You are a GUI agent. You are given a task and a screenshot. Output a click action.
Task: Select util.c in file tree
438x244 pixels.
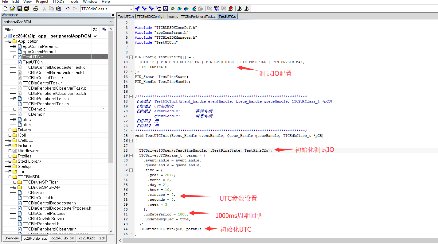[x=27, y=120]
